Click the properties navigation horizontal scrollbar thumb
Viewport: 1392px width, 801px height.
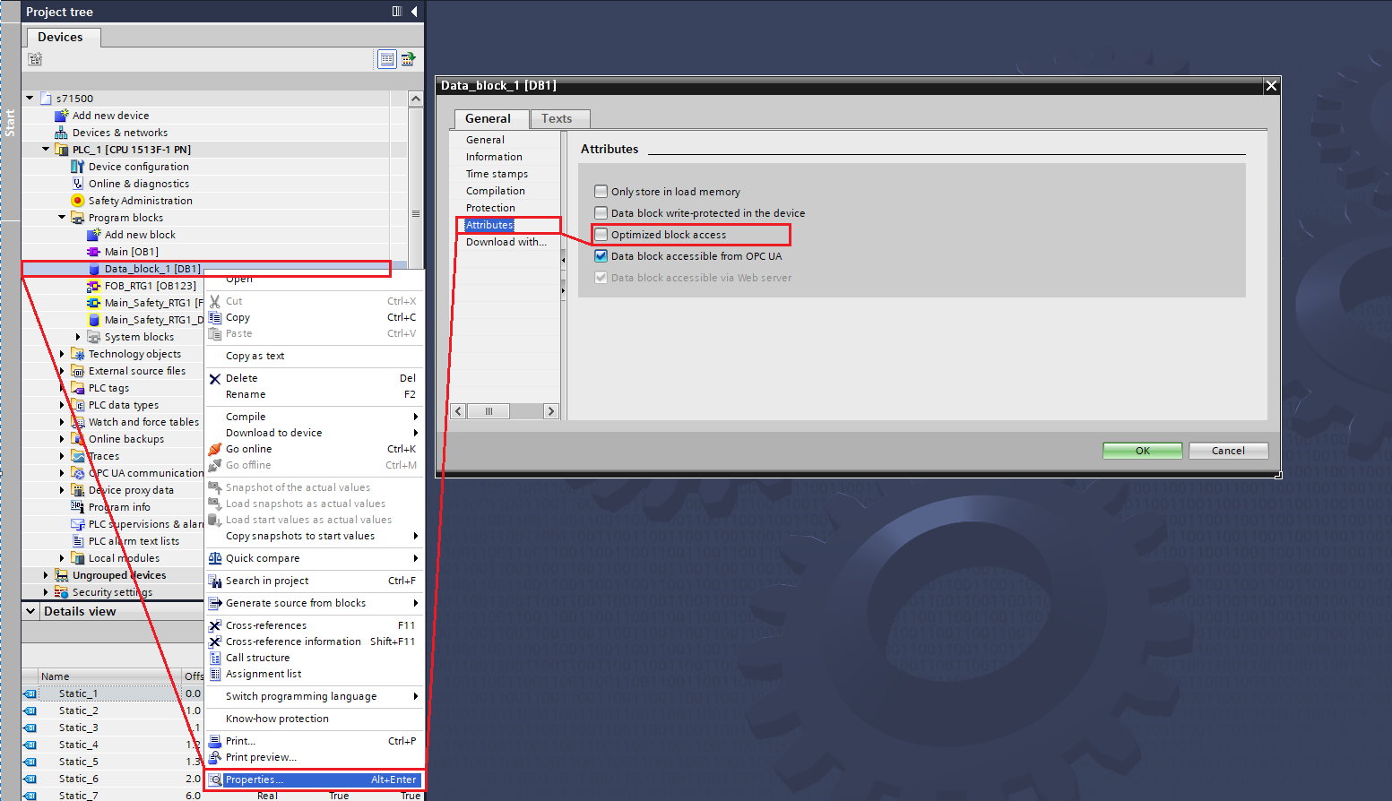[x=488, y=411]
